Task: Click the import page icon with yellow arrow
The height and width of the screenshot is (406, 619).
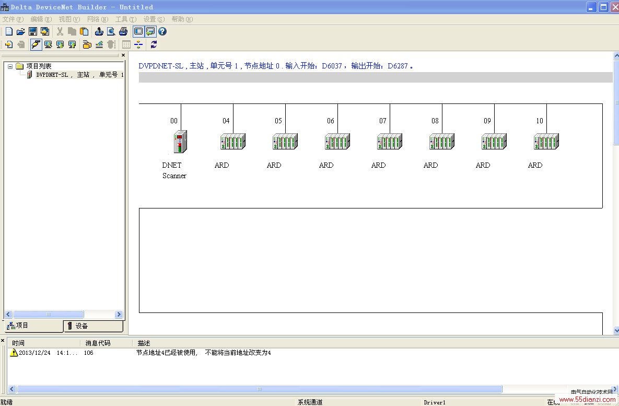Action: click(x=9, y=44)
